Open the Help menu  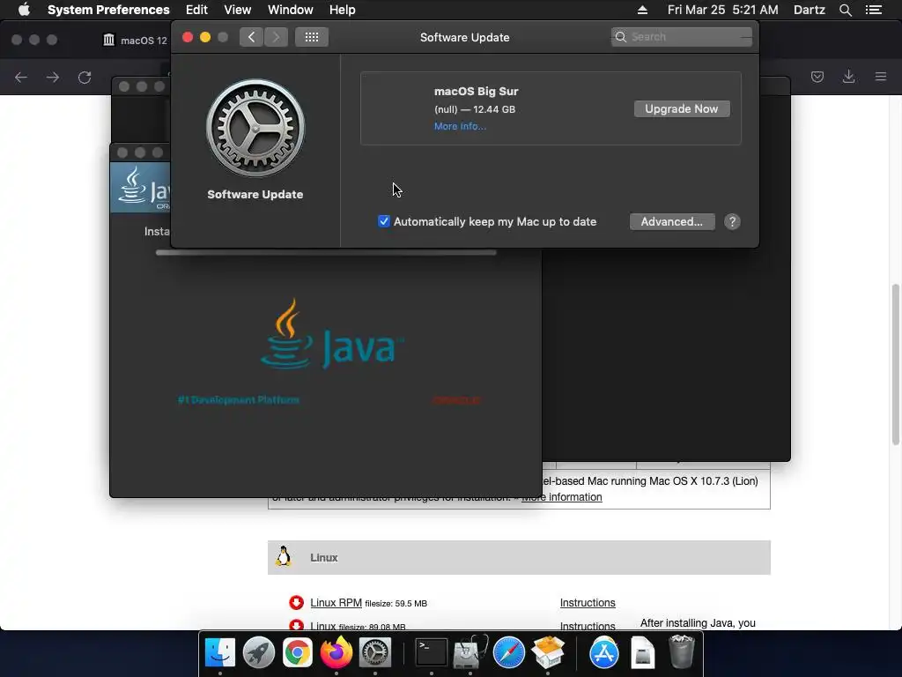343,10
